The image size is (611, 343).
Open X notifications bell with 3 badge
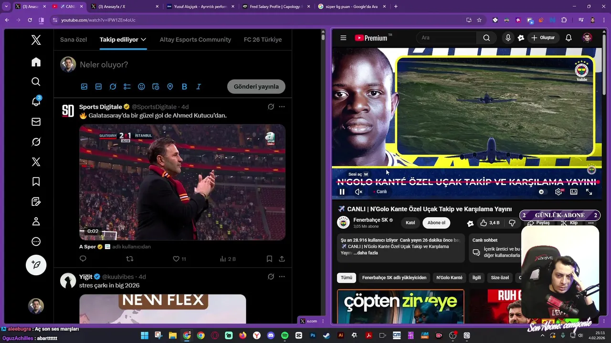[36, 101]
